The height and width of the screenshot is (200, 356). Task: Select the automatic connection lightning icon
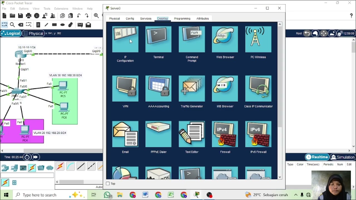[x=60, y=166]
